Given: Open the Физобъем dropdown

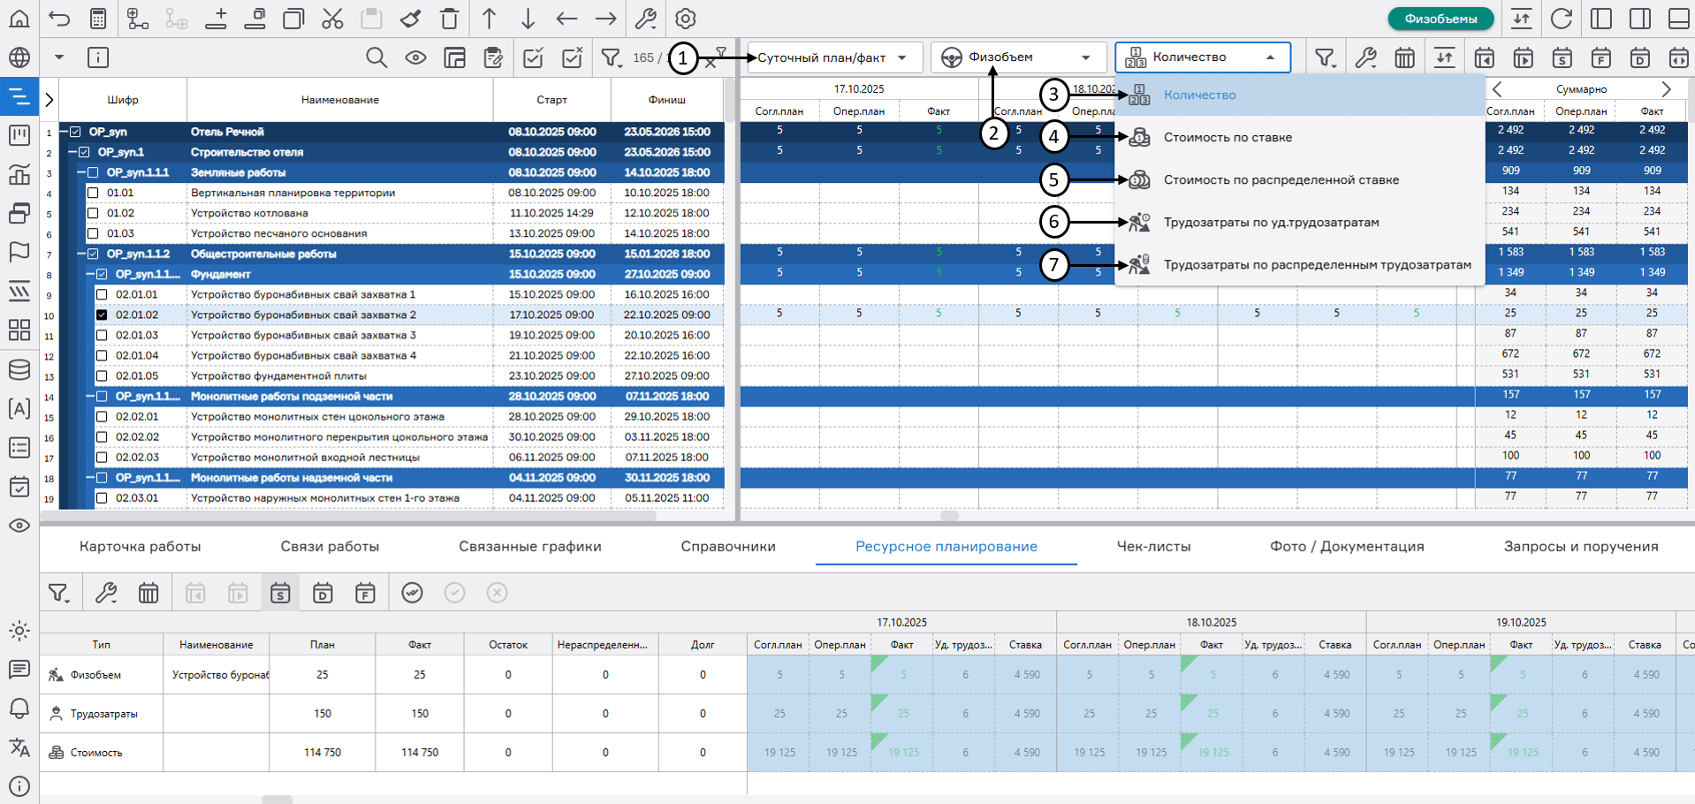Looking at the screenshot, I should click(1017, 57).
